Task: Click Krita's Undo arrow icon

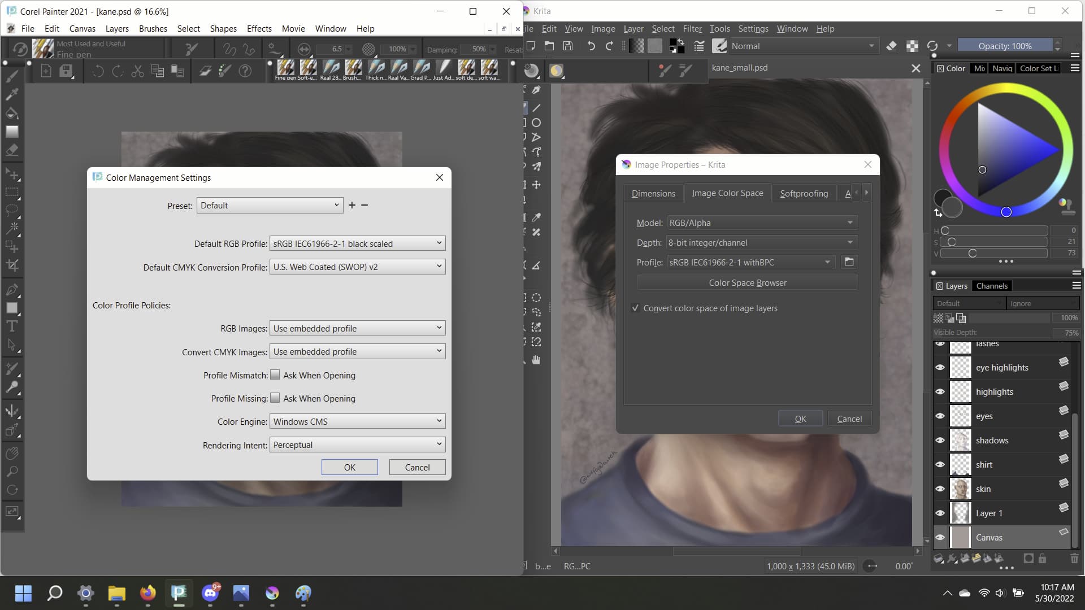Action: [591, 46]
